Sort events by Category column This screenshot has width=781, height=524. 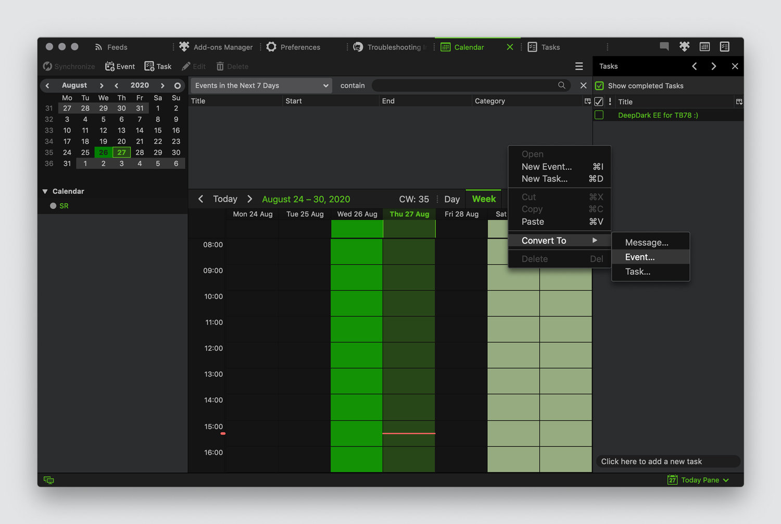pyautogui.click(x=527, y=101)
